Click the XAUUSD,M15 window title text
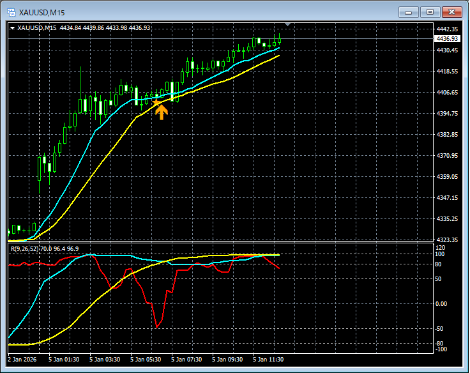The image size is (470, 373). [x=42, y=13]
